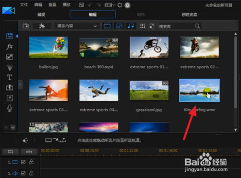Click the library view grid icon
The image size is (241, 178).
[x=143, y=26]
